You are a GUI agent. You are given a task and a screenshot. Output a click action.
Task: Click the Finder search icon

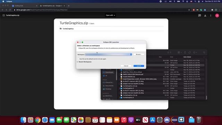click(204, 52)
